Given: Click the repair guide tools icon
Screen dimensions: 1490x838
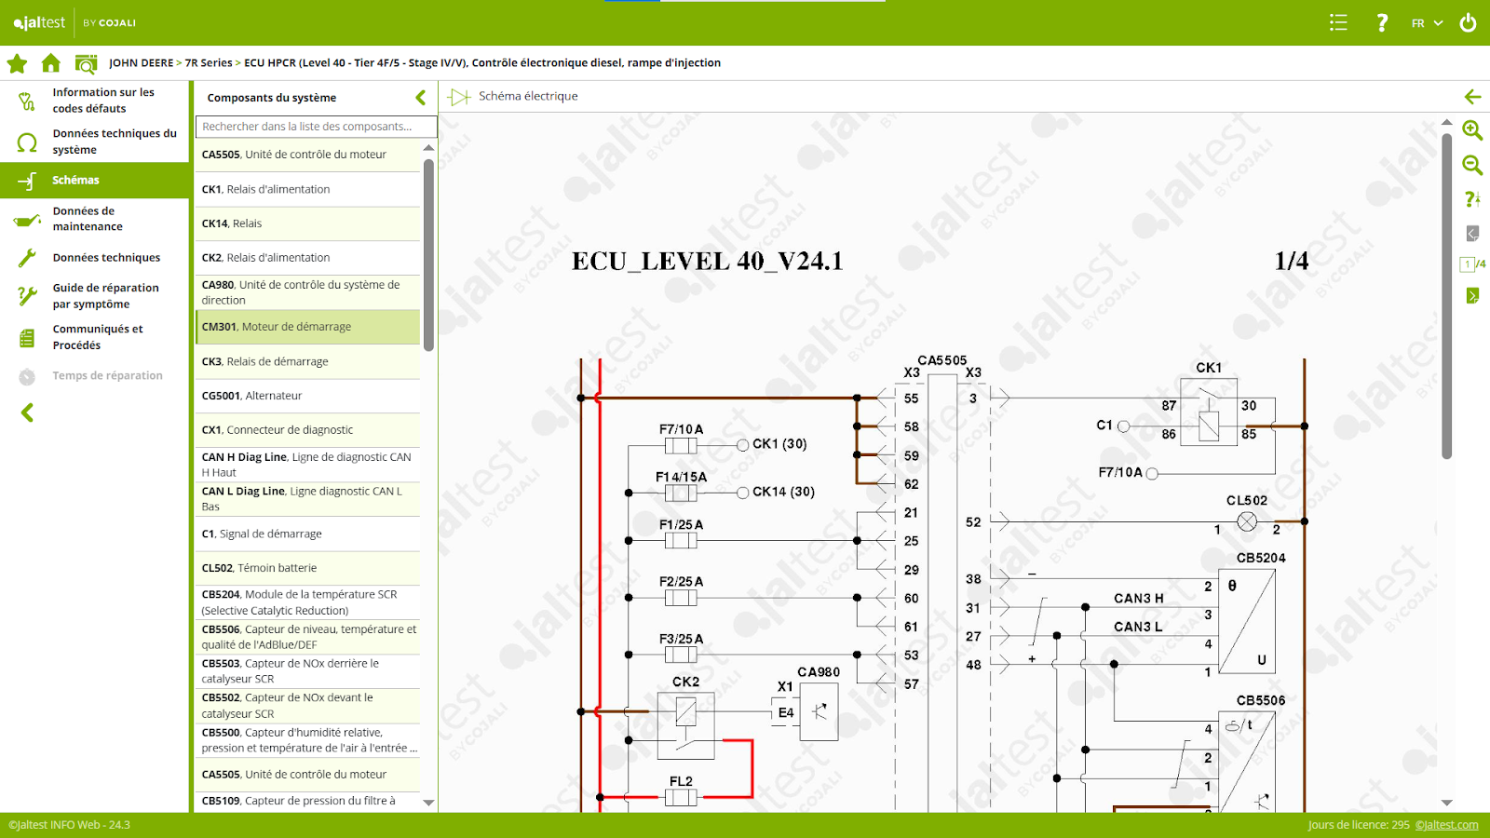Looking at the screenshot, I should [27, 296].
